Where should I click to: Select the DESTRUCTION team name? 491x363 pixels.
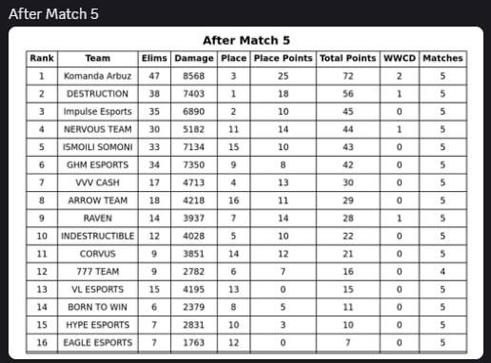pos(98,94)
